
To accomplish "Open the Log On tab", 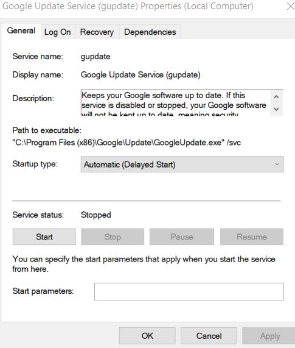I will pos(58,32).
